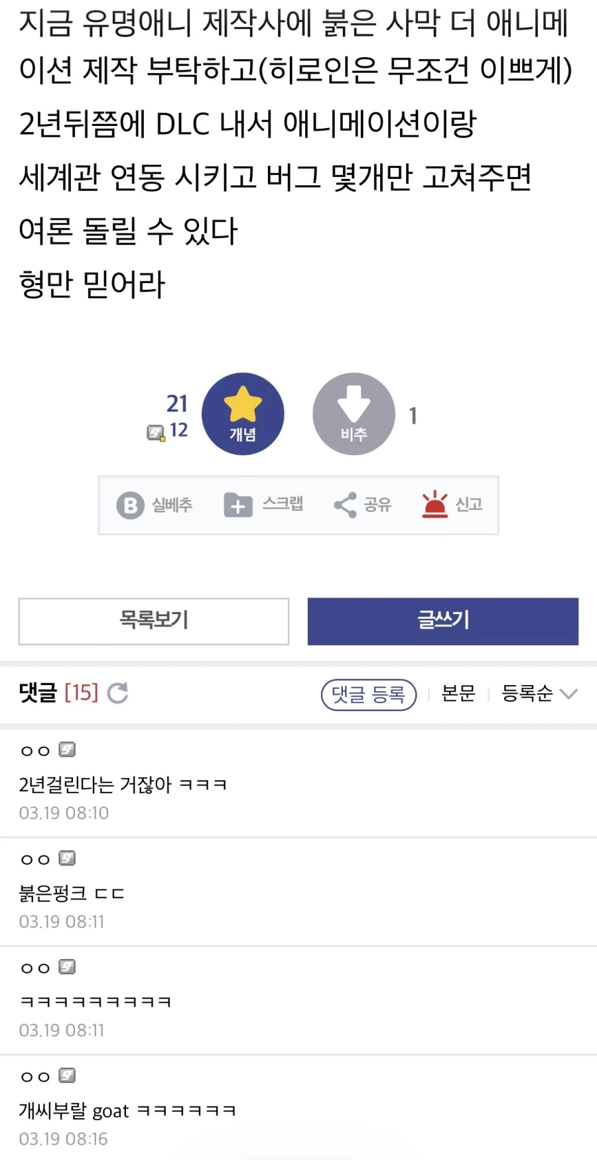Viewport: 597px width, 1160px height.
Task: Downvote the post using the 비추 arrow
Action: click(x=353, y=413)
